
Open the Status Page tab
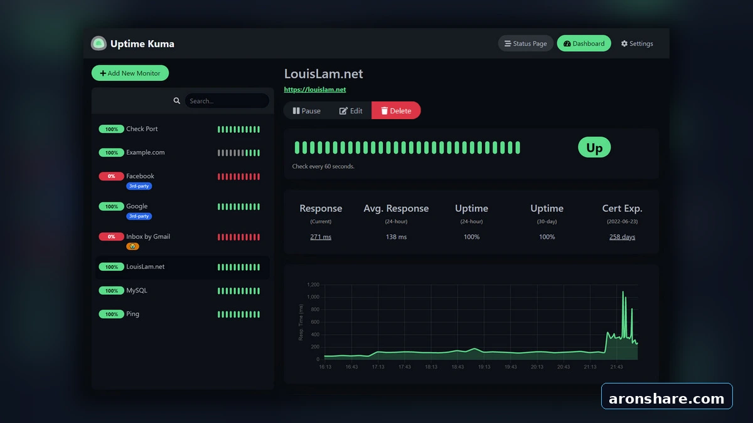pos(526,43)
